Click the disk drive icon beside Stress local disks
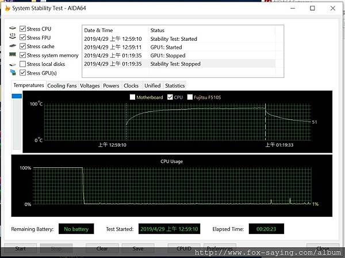Viewport: 345px width, 258px height. click(13, 64)
